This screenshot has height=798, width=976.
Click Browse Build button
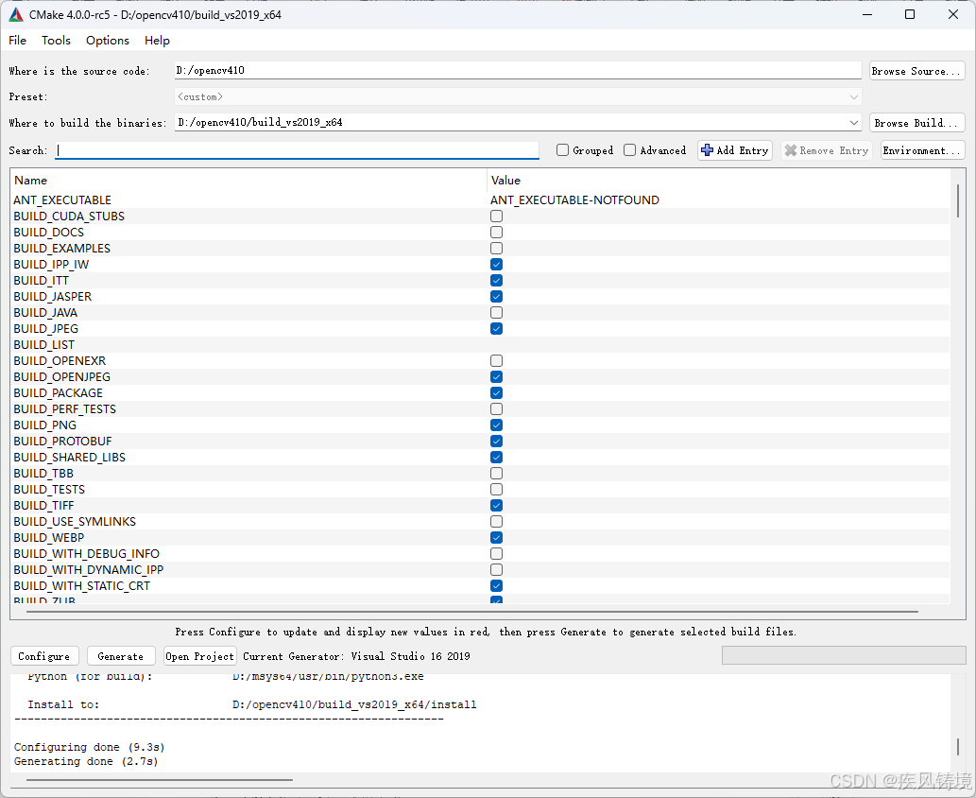point(916,123)
